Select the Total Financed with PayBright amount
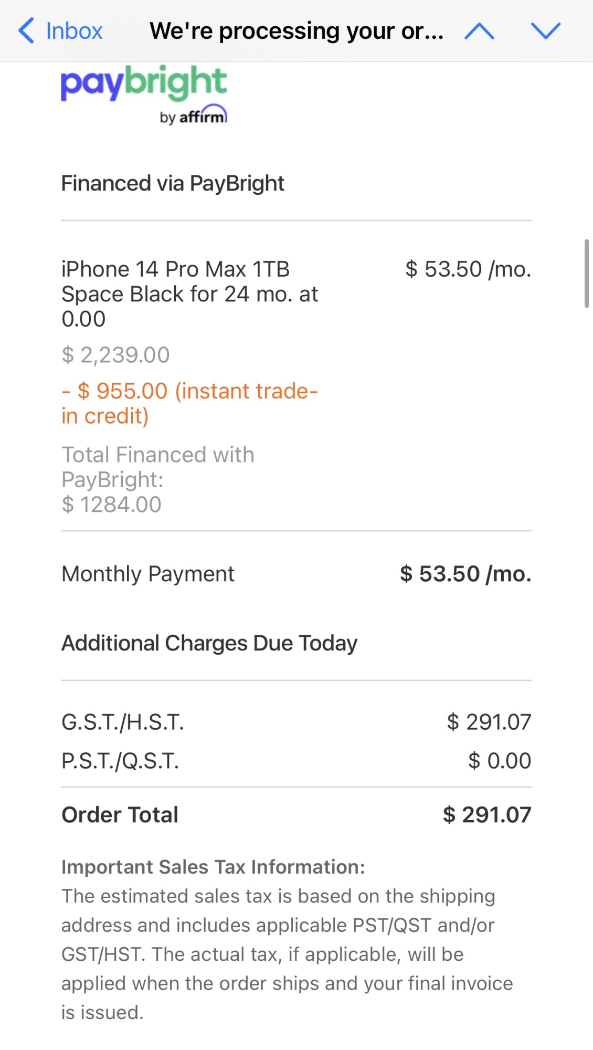 [111, 505]
